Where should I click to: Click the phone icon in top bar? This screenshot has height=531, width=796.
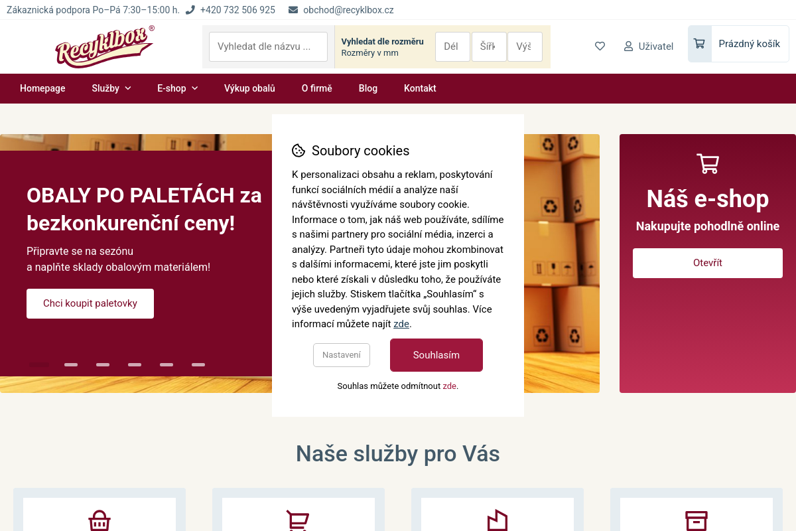click(x=190, y=10)
